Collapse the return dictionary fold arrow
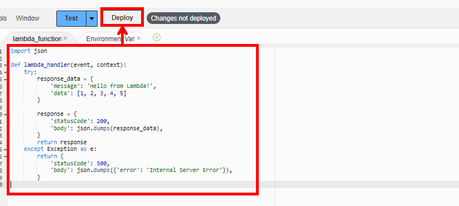 tap(5, 156)
